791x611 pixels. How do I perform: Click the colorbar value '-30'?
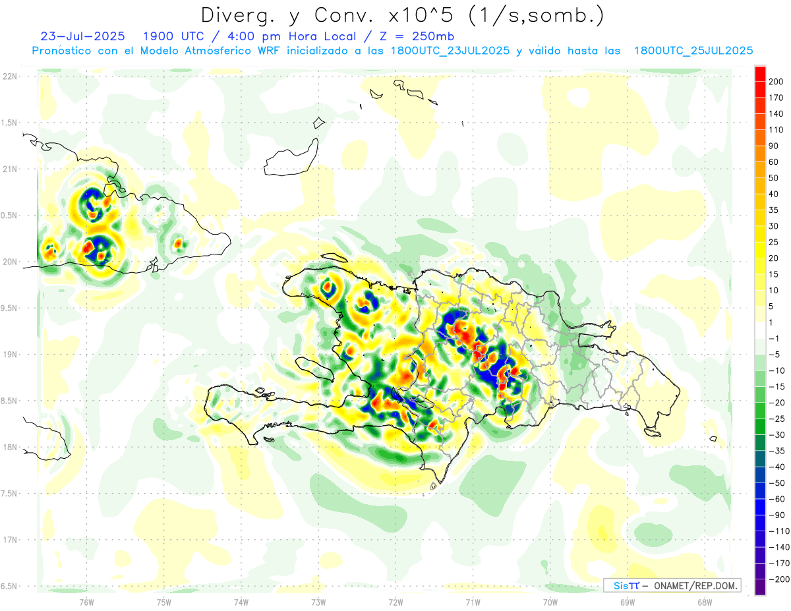pos(776,434)
